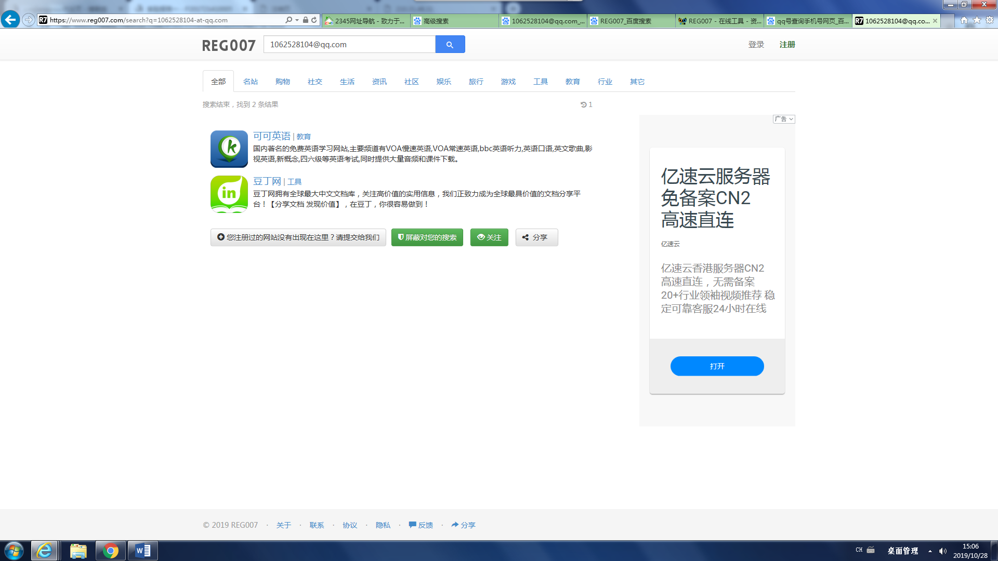
Task: Show hidden system tray icons
Action: pyautogui.click(x=930, y=551)
